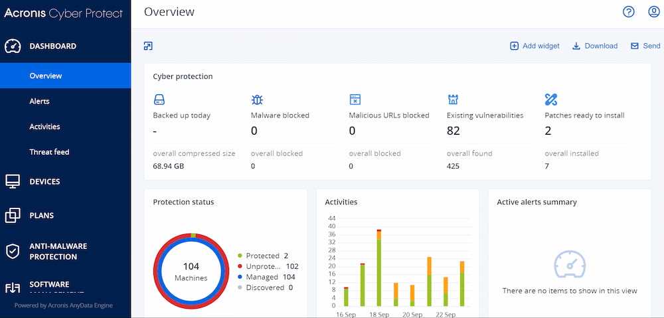This screenshot has height=318, width=664.
Task: Click the Plans copy icon in sidebar
Action: pos(13,215)
